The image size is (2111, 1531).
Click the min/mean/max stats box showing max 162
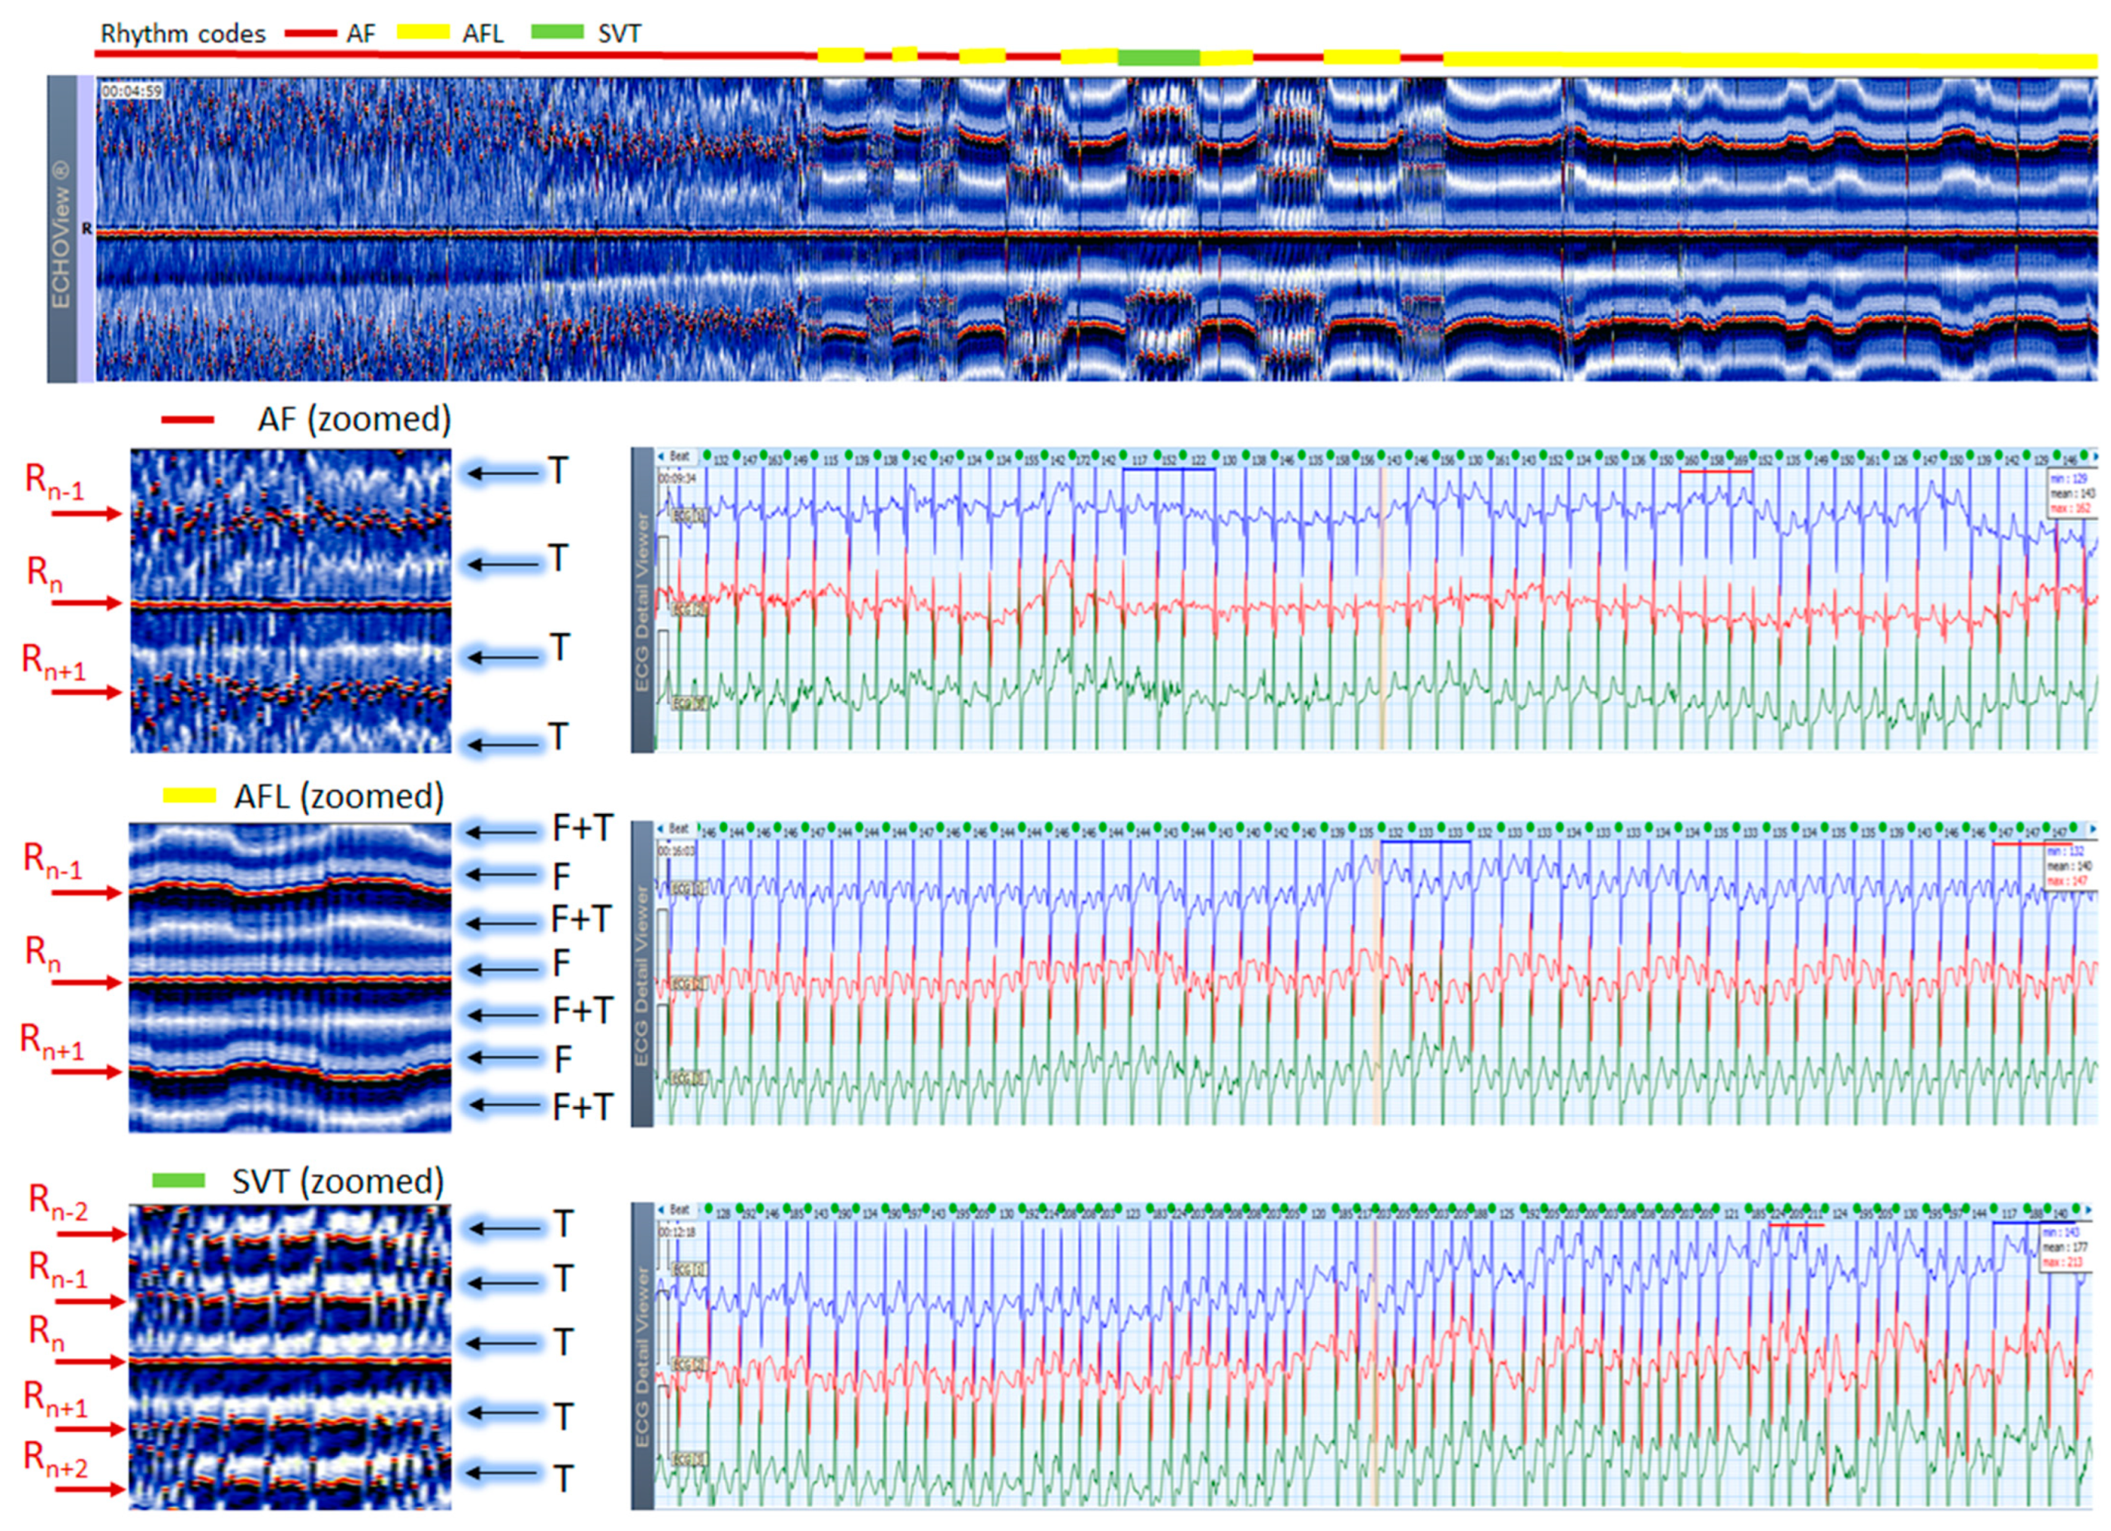(x=2071, y=493)
